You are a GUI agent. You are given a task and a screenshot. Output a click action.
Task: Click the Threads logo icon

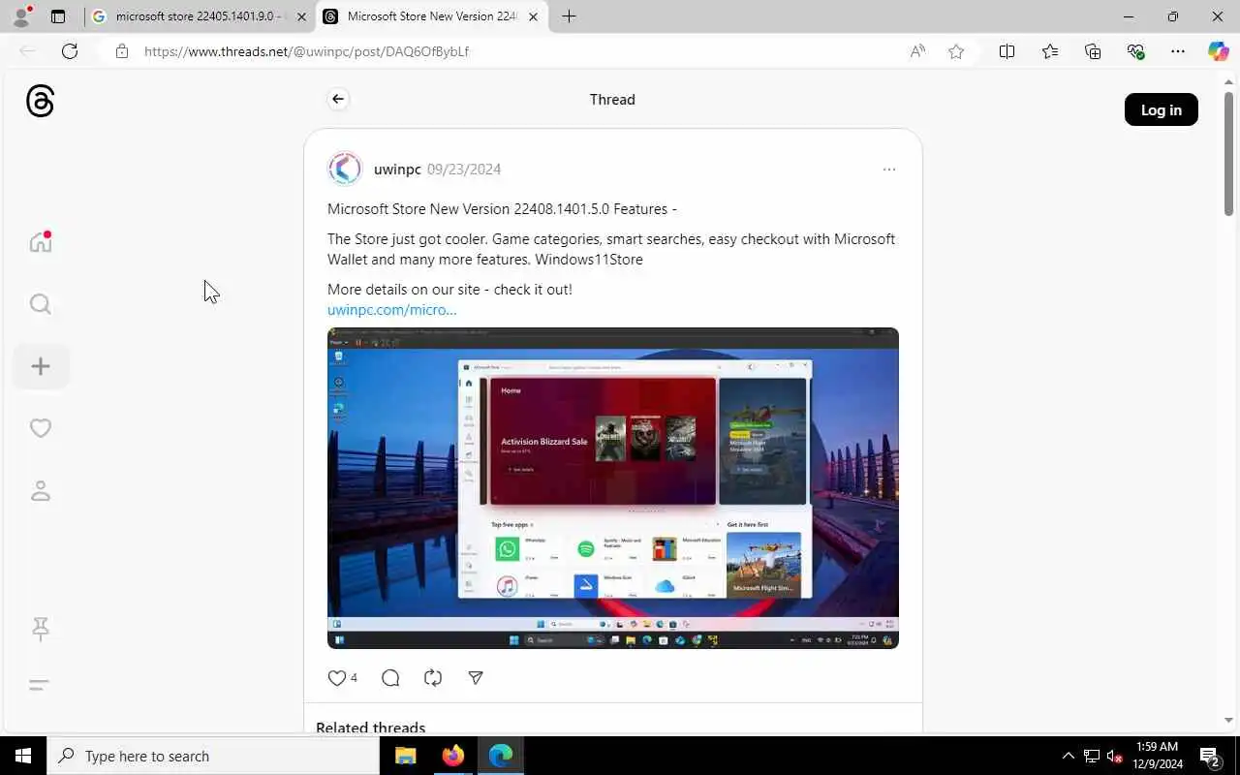point(40,101)
